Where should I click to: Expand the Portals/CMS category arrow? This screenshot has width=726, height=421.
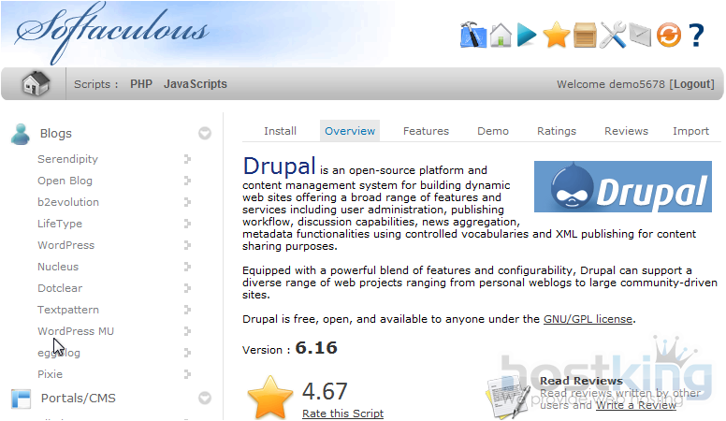click(x=205, y=399)
